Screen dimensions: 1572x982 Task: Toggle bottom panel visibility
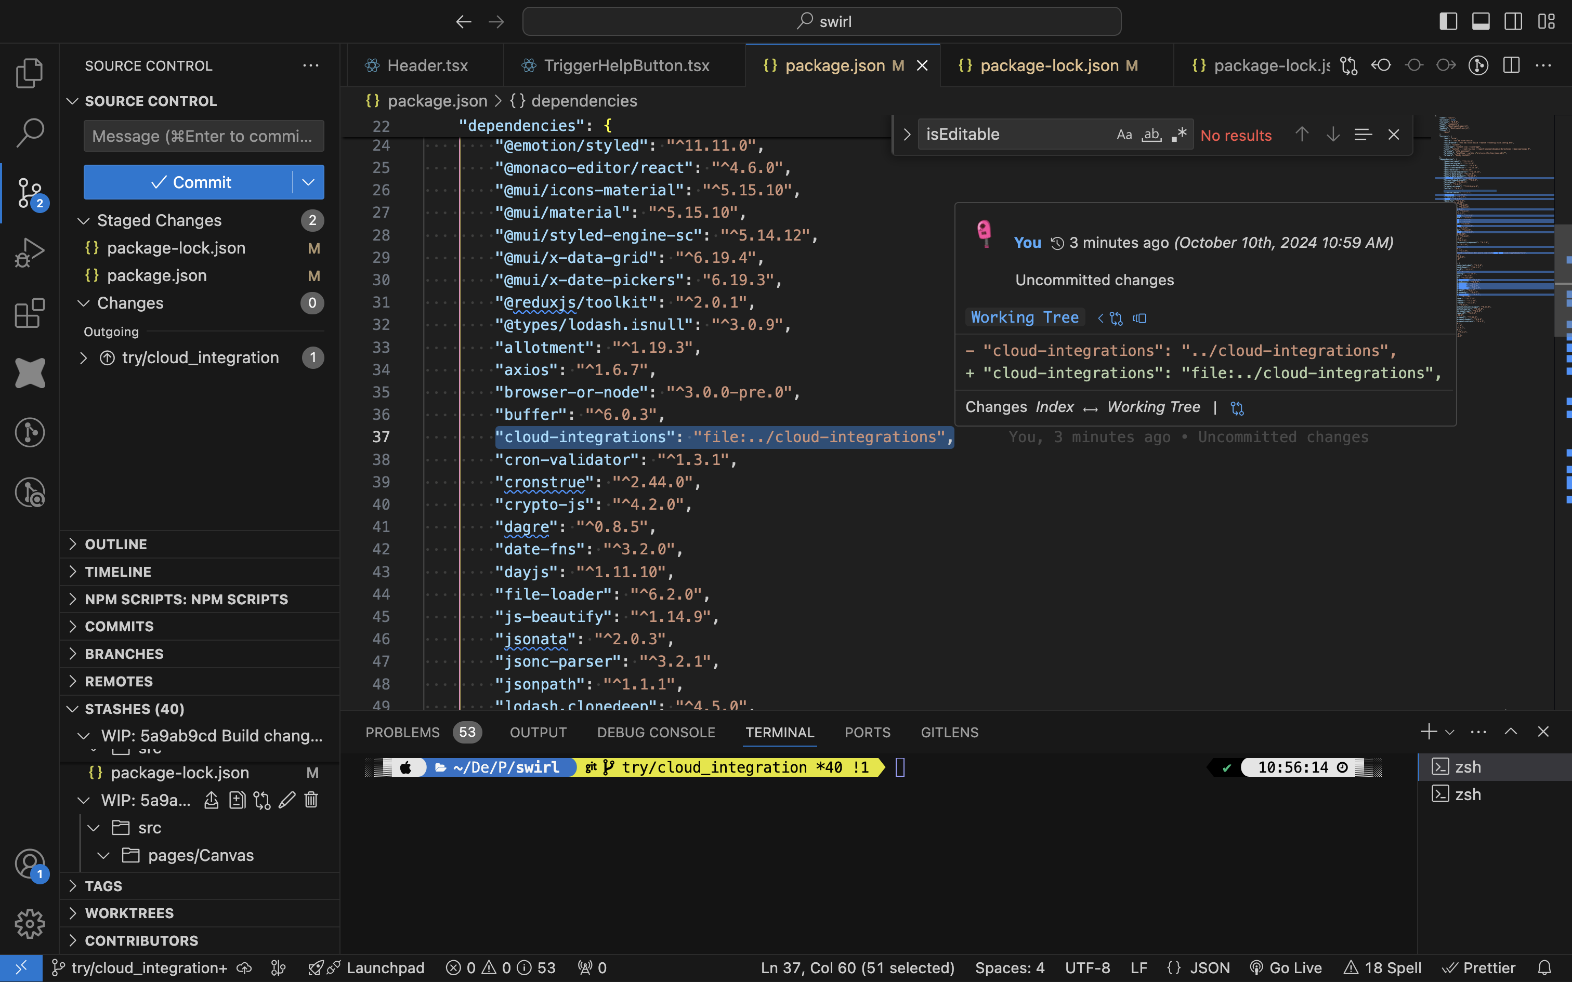1481,21
